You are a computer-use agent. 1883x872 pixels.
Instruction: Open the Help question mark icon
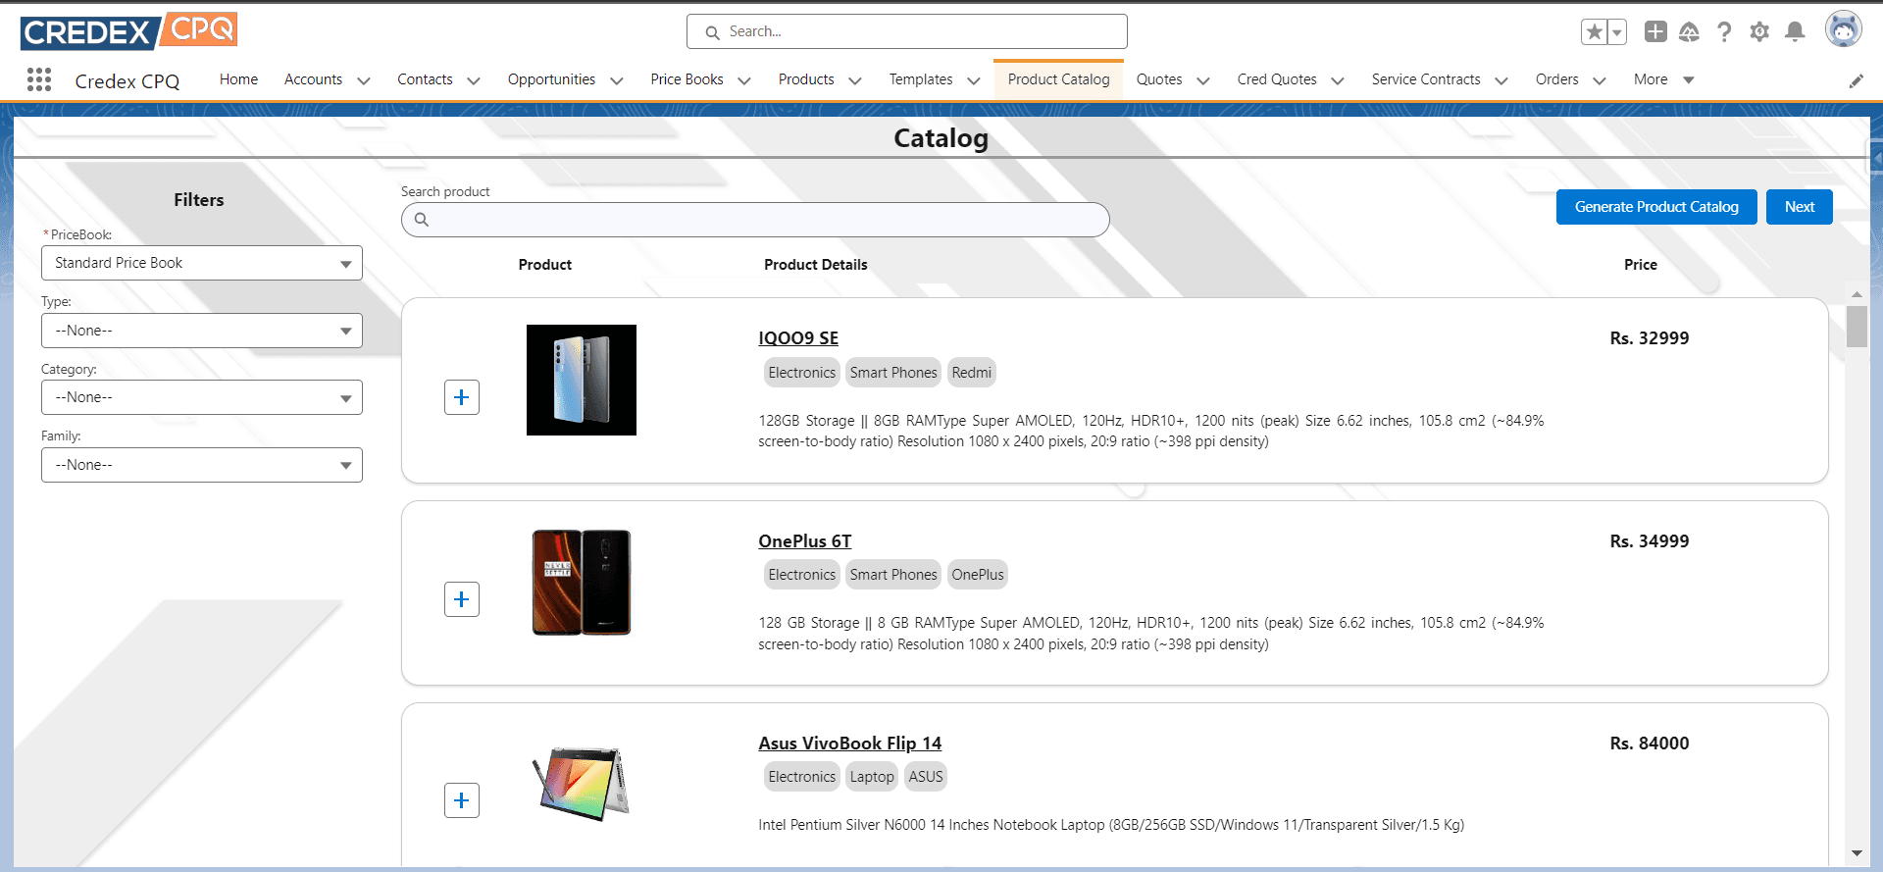click(x=1724, y=32)
